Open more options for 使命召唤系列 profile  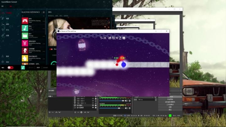click(44, 59)
